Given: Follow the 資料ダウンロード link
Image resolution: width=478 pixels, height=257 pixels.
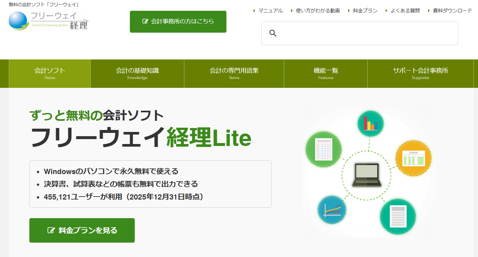Looking at the screenshot, I should click(x=452, y=11).
